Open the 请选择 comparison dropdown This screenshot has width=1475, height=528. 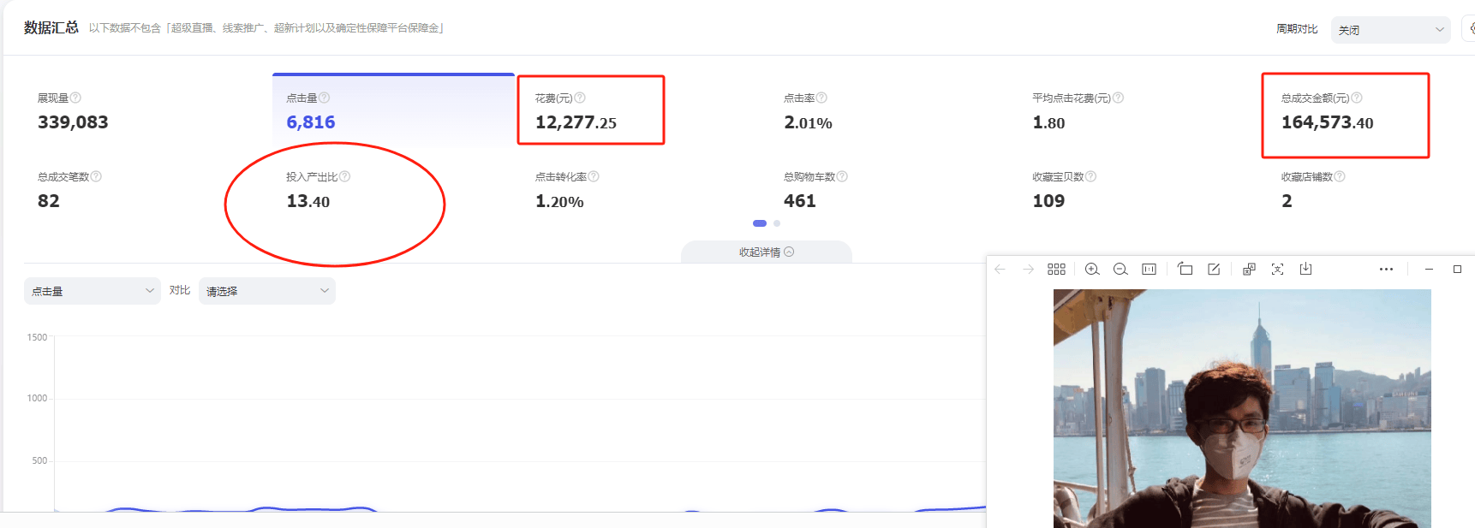click(x=267, y=291)
